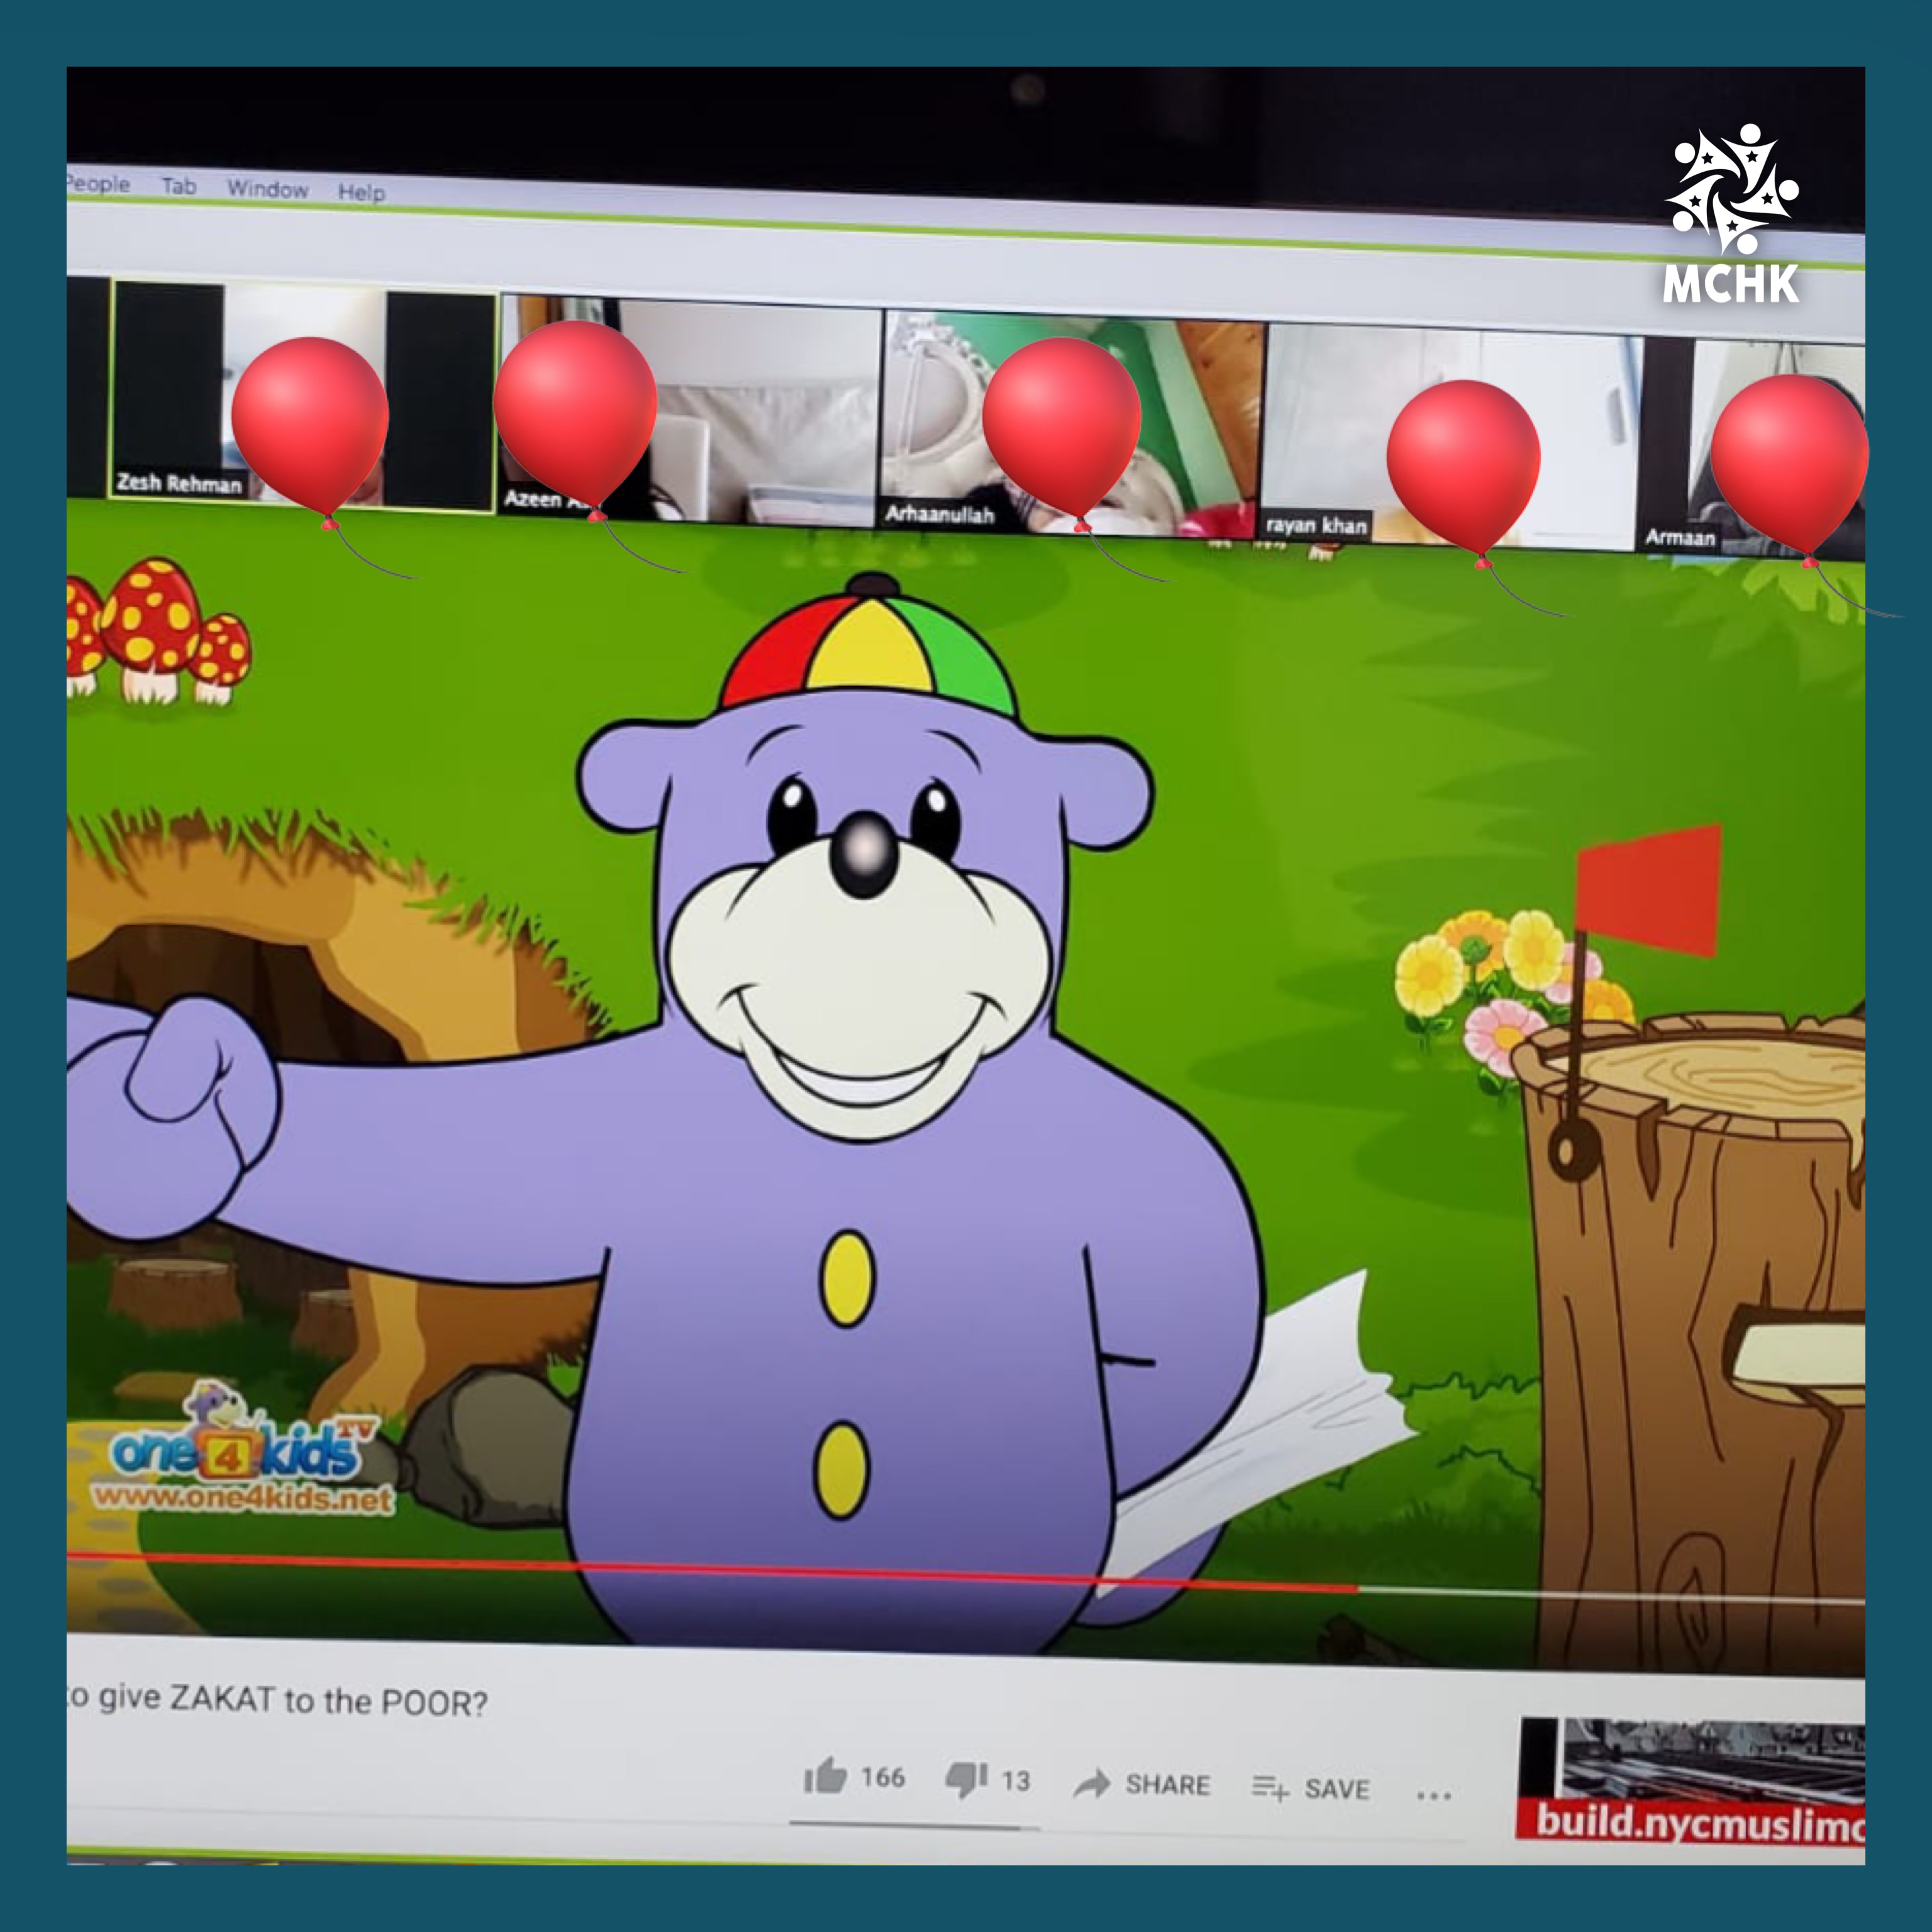This screenshot has width=1932, height=1932.
Task: Click the build.nycmuslim suggested video thumbnail
Action: pyautogui.click(x=1691, y=1782)
